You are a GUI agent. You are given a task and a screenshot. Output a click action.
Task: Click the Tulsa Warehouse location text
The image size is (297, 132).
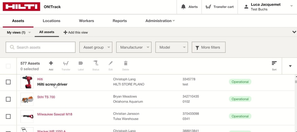pos(126,119)
